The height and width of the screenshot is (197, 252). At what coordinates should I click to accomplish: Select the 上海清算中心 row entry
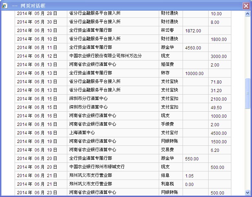(82, 133)
